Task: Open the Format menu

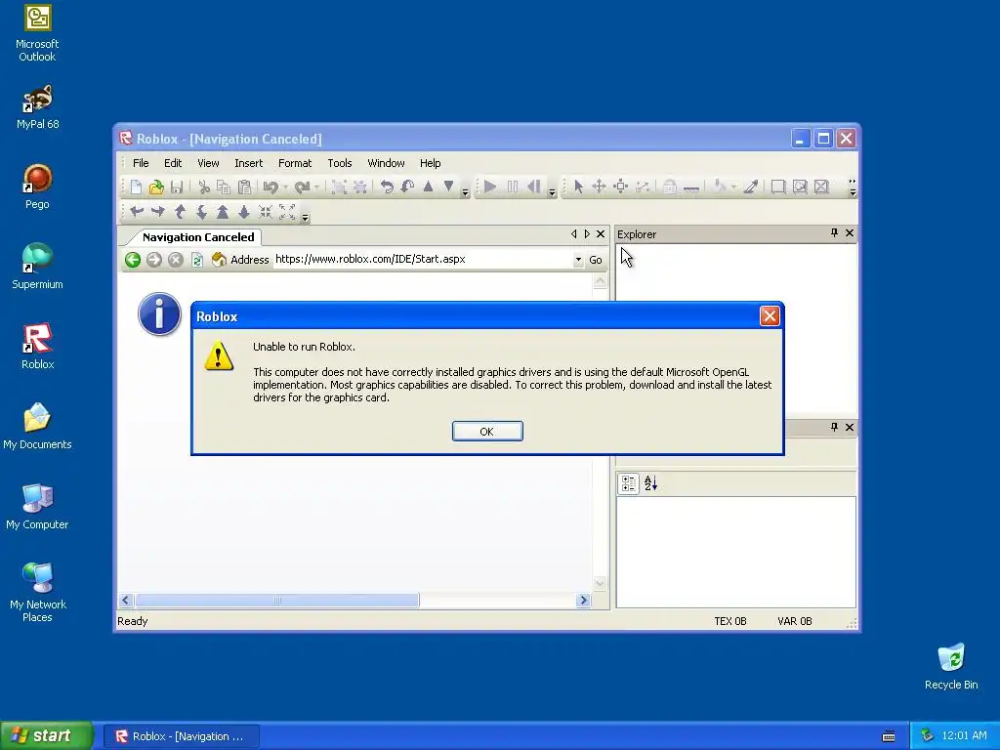Action: [295, 163]
